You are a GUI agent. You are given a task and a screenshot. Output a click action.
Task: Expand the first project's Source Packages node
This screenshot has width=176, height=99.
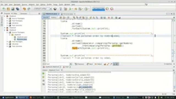click(x=7, y=18)
